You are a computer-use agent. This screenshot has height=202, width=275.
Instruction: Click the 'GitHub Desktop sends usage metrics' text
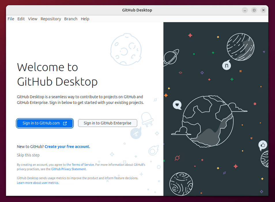78,178
